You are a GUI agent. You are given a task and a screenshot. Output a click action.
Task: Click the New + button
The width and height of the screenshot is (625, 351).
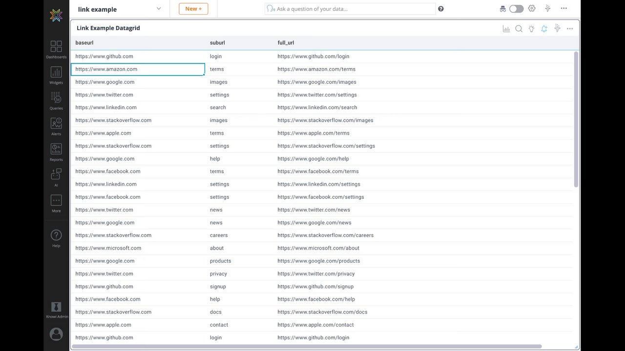(193, 9)
